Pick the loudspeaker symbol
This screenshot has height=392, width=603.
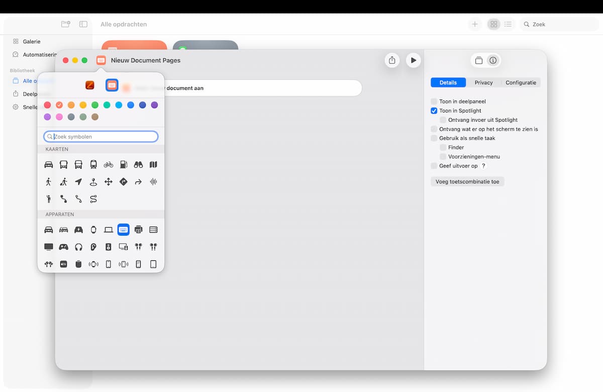pyautogui.click(x=109, y=247)
